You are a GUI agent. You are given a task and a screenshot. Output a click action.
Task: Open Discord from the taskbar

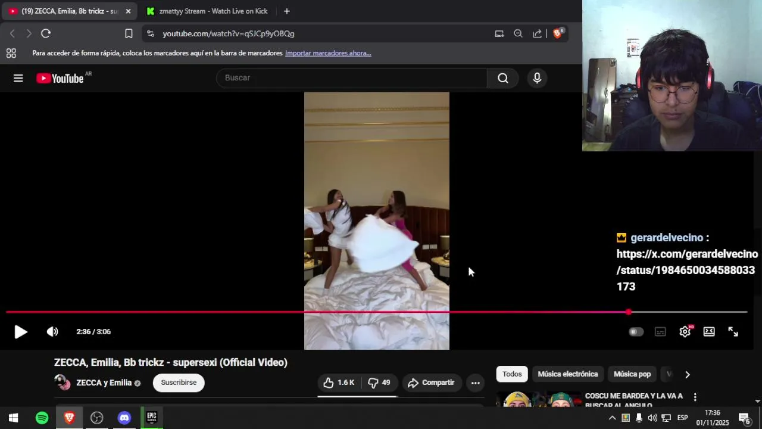(124, 418)
